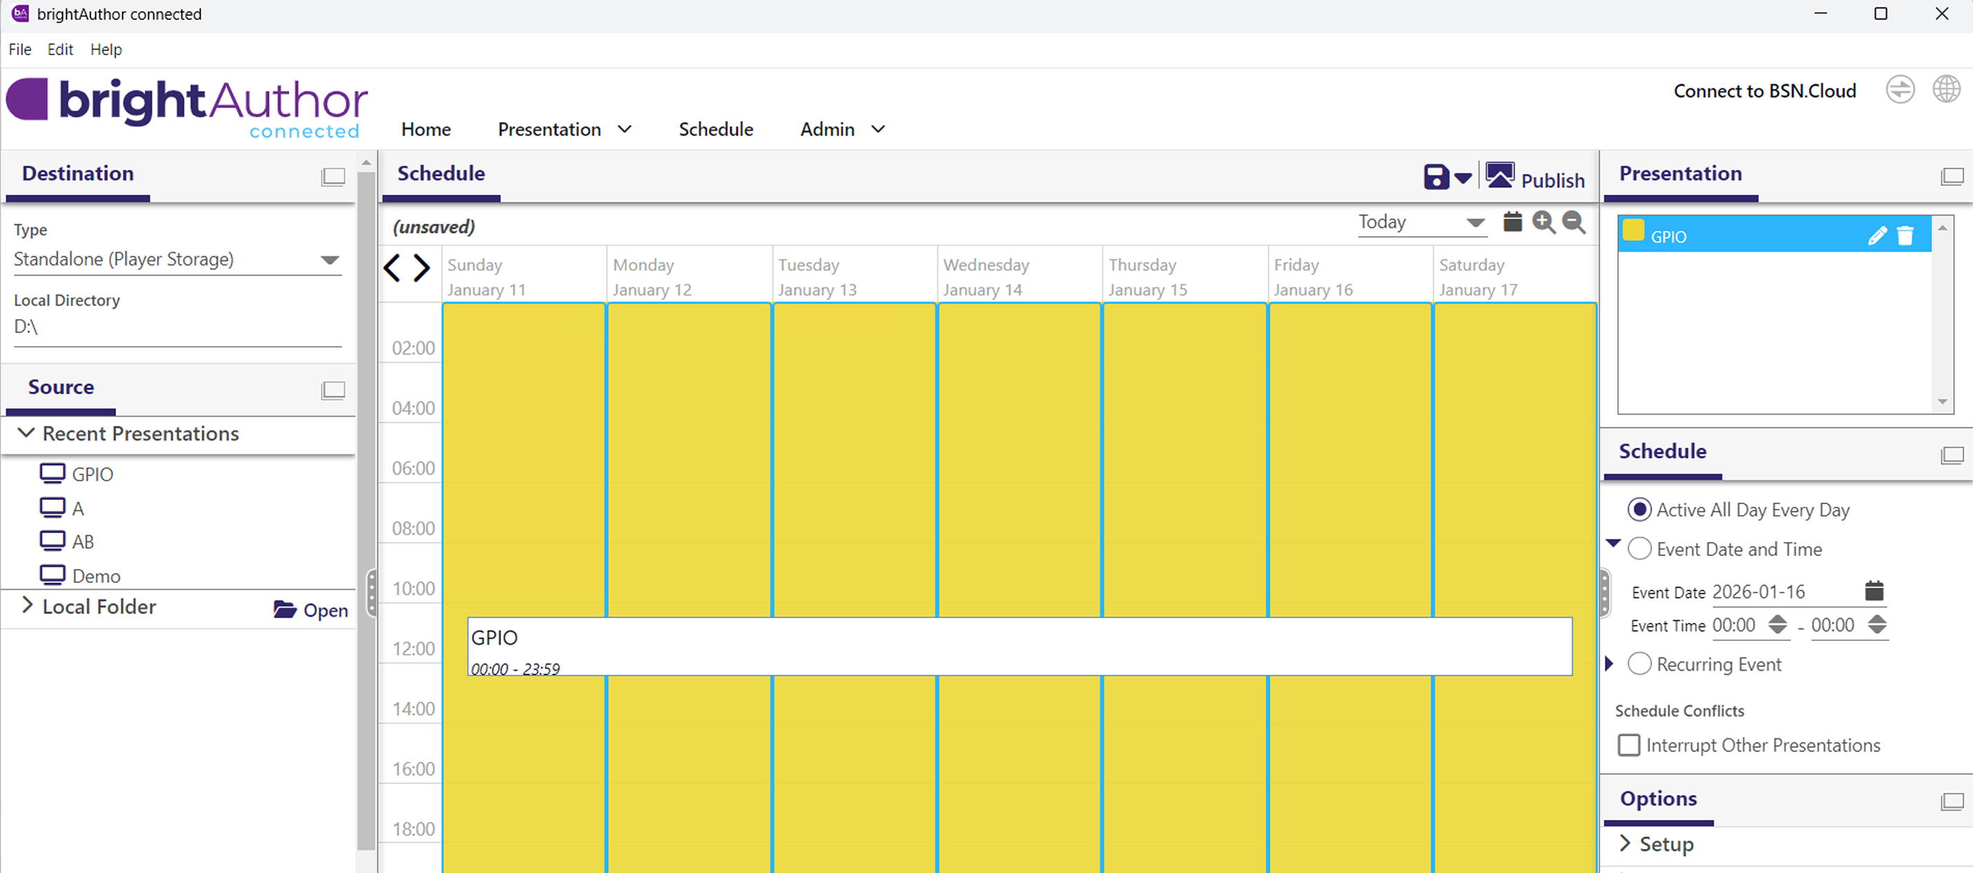
Task: Select Event Date and Time option
Action: (1639, 548)
